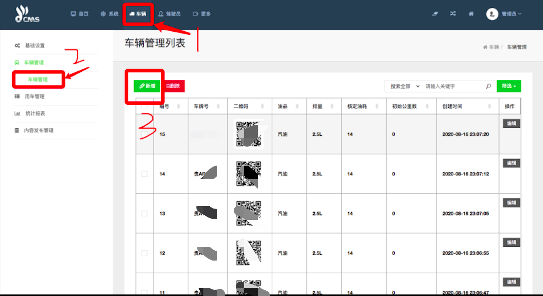Viewport: 543px width, 296px height.
Task: Click the CMS logo
Action: (x=27, y=14)
